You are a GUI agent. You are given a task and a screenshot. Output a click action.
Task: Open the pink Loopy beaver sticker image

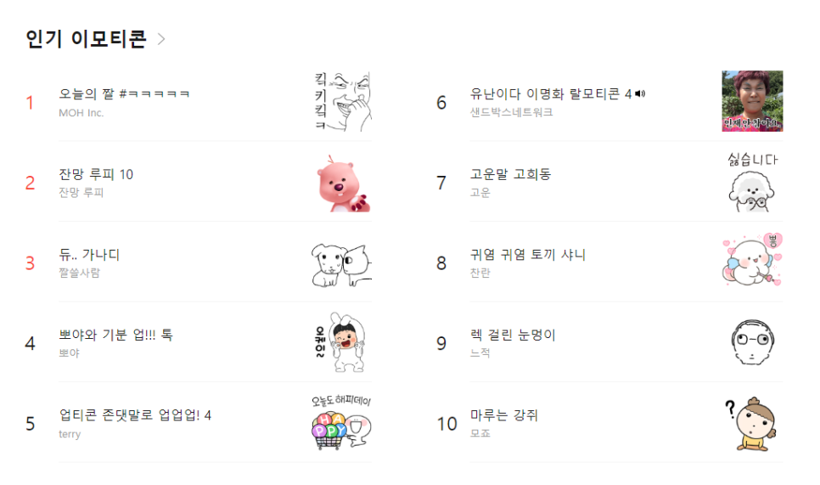click(342, 182)
